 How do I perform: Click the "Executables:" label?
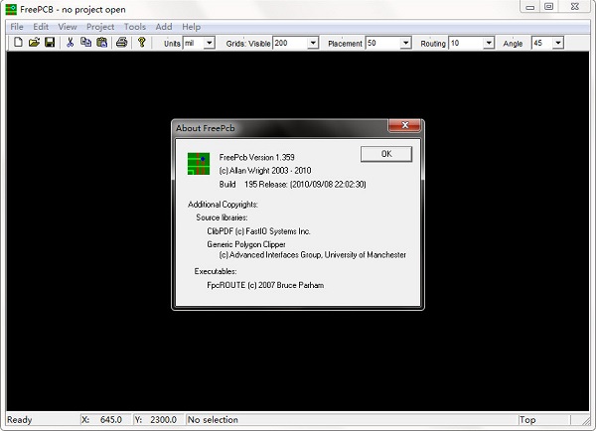tap(216, 271)
